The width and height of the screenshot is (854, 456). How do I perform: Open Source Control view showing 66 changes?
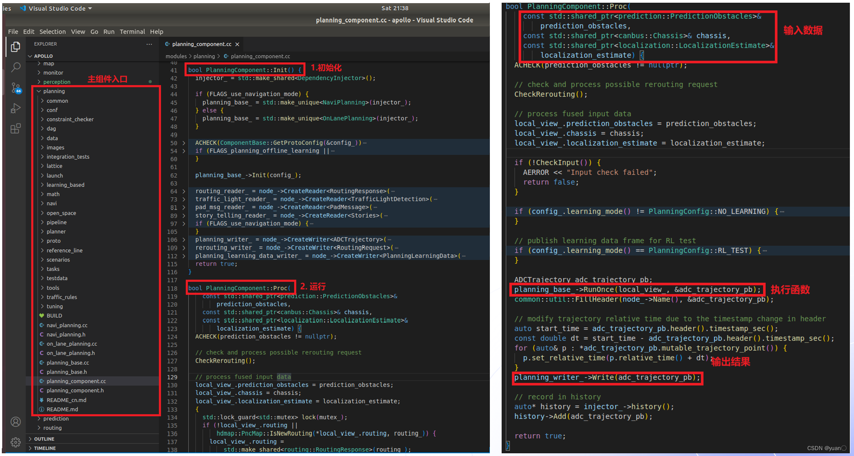tap(15, 88)
